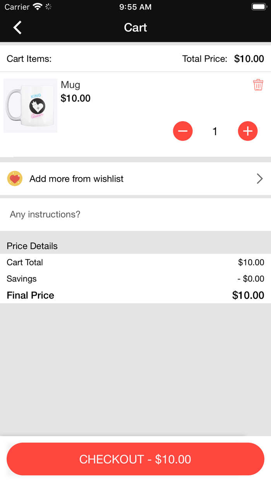Tap the Cart Total row
271x482 pixels.
pyautogui.click(x=135, y=262)
